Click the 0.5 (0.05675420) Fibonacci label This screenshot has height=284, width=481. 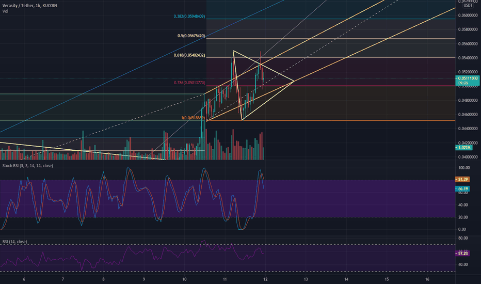[191, 36]
